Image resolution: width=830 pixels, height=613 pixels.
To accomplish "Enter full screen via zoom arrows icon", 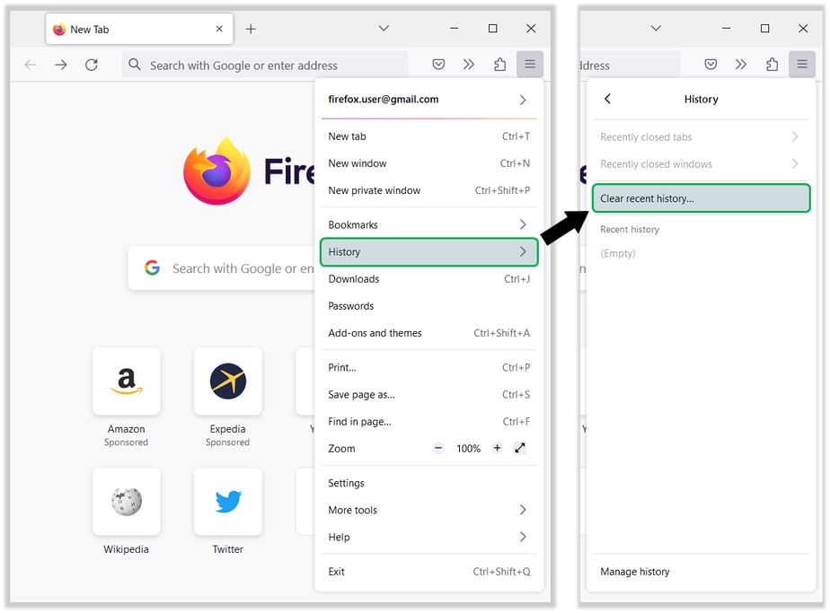I will 519,448.
